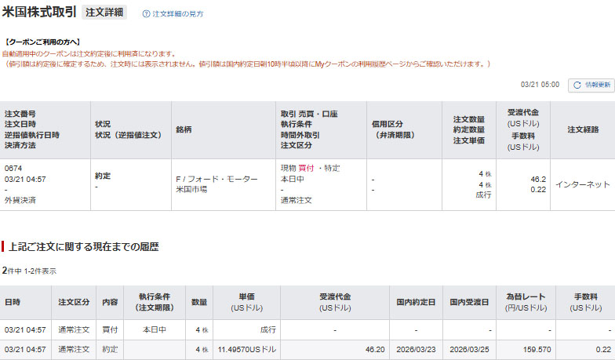Click the refresh arrow icon
Viewport: 615px width, 360px height.
pos(577,85)
